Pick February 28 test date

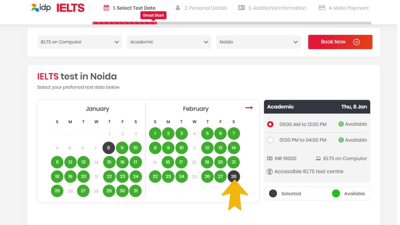point(234,177)
